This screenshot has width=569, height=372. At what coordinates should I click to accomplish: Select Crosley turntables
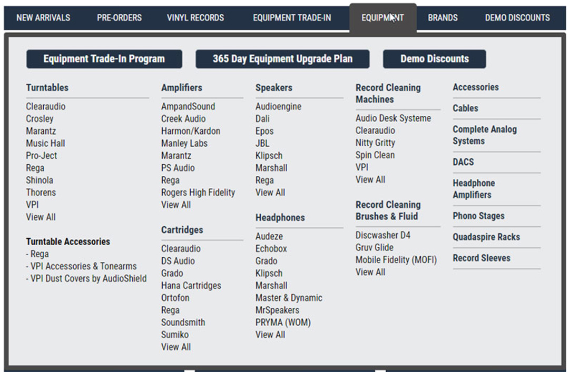click(x=40, y=119)
